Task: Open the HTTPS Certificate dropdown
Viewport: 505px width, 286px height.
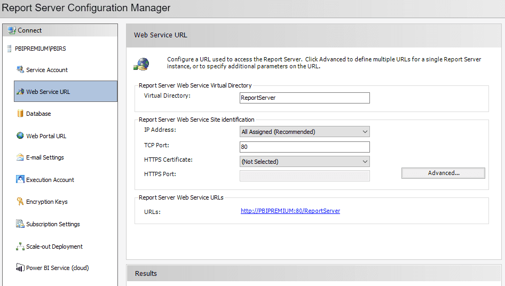Action: point(305,162)
